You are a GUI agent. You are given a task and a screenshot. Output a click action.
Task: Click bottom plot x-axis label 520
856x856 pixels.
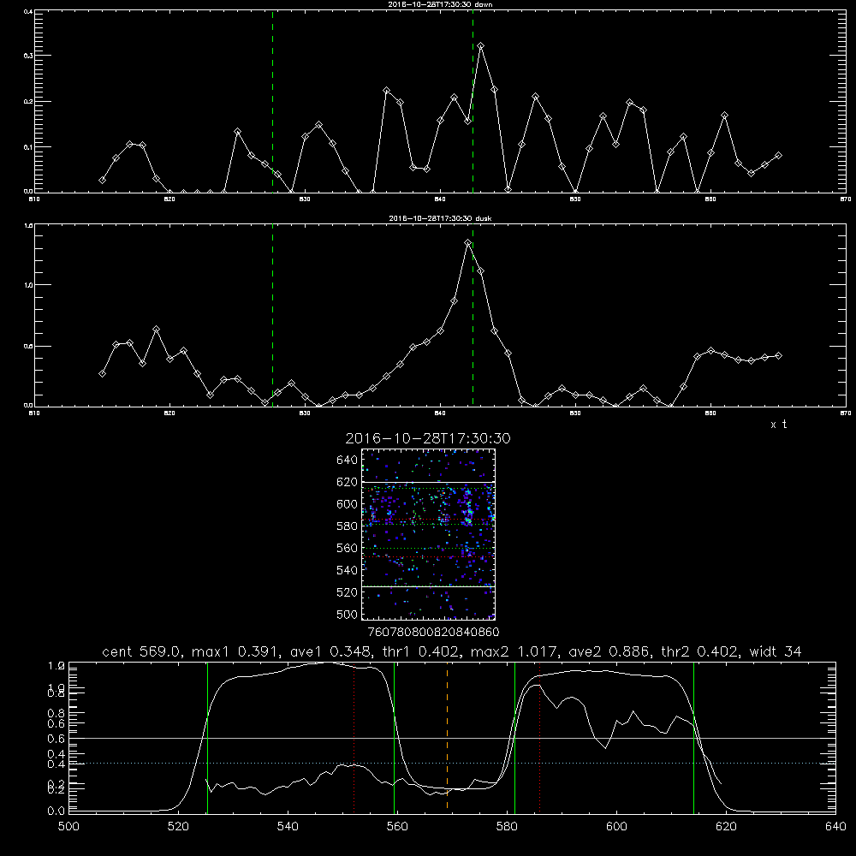pyautogui.click(x=178, y=827)
